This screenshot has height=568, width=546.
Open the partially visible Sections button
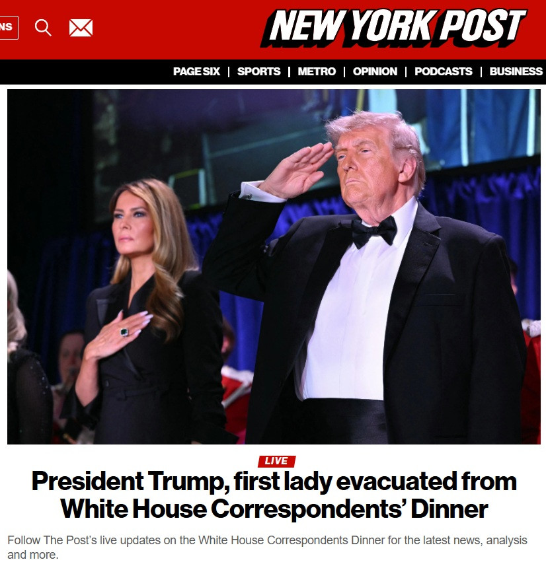click(9, 27)
